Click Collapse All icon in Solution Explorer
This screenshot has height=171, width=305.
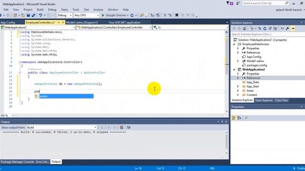(270, 28)
